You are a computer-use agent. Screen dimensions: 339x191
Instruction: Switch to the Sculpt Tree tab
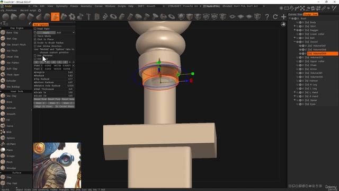point(311,14)
